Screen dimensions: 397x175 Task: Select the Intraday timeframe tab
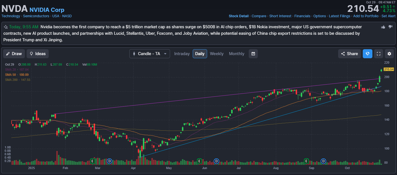tap(182, 54)
